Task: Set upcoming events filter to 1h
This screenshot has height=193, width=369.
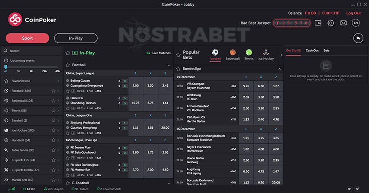Action: (x=19, y=71)
